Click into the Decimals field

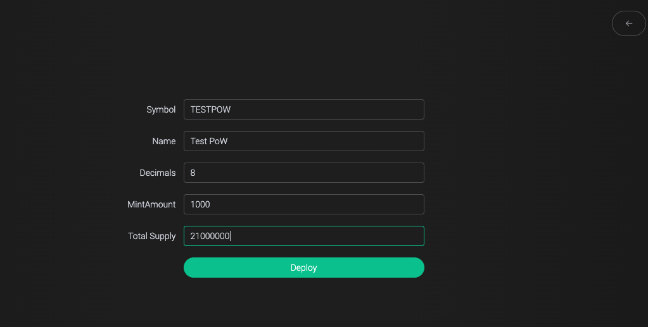click(x=303, y=173)
